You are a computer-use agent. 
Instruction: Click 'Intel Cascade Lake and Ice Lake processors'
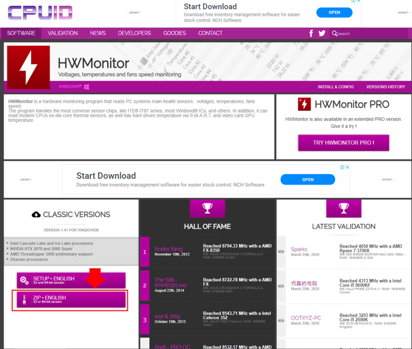tap(51, 243)
